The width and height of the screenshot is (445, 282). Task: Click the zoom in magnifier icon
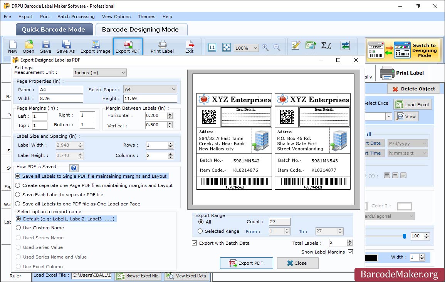tap(265, 47)
